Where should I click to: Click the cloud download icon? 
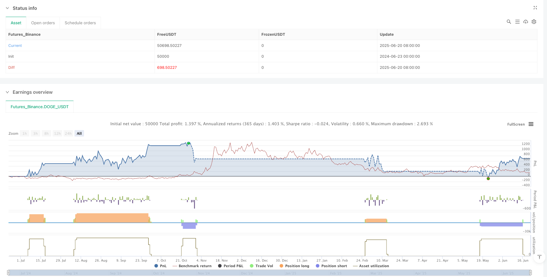click(526, 22)
